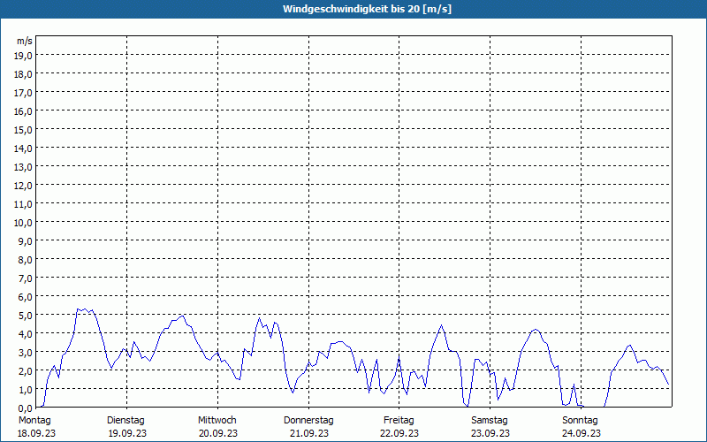Select the Sonntag day label
Screen dimensions: 707x442
(581, 420)
